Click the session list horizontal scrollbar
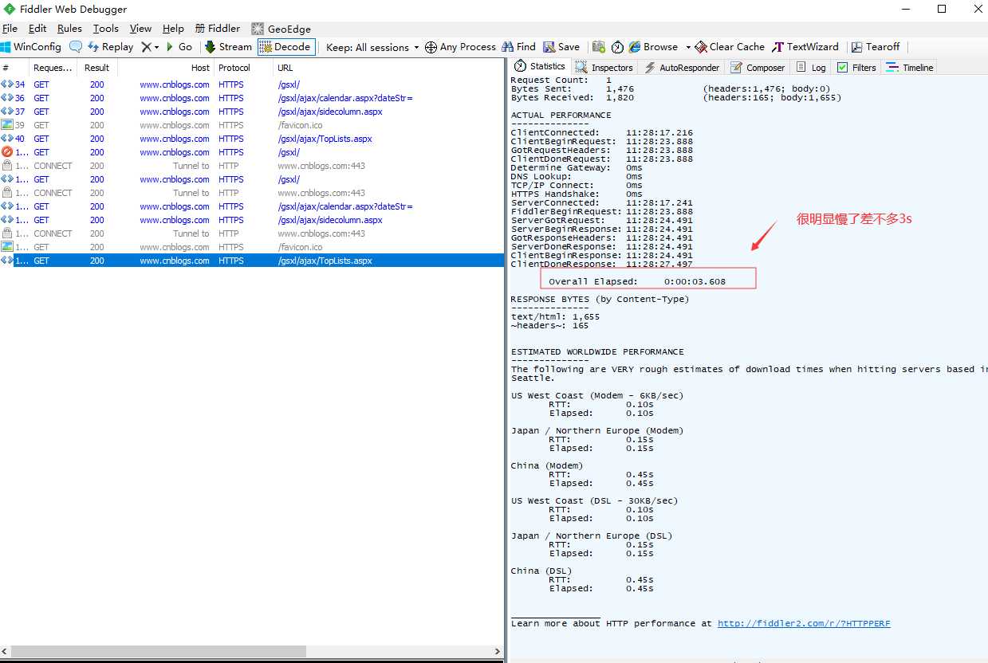988x663 pixels. click(158, 651)
